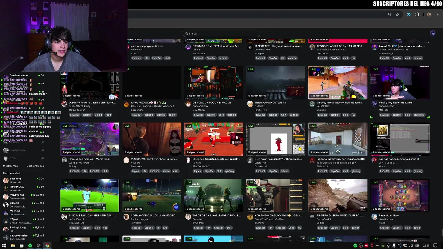Click the volume speaker icon in the tray
The image size is (443, 249).
(x=410, y=246)
